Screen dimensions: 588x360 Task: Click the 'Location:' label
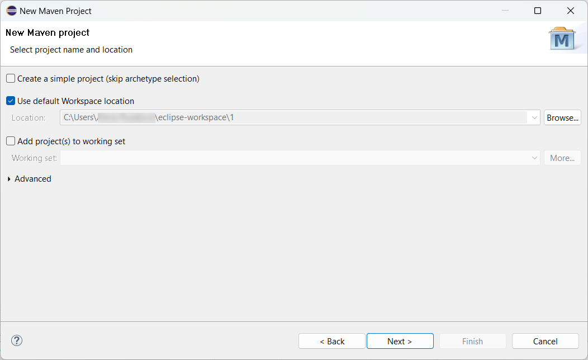[x=29, y=118]
